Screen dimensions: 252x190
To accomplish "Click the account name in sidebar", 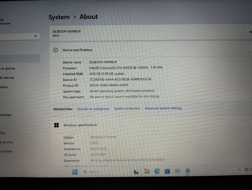I will (2, 20).
